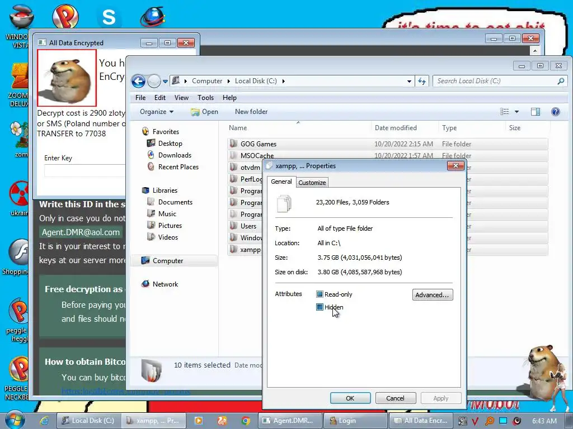The width and height of the screenshot is (573, 429).
Task: Click the Agent.DMR@aol.com email text
Action: click(81, 232)
